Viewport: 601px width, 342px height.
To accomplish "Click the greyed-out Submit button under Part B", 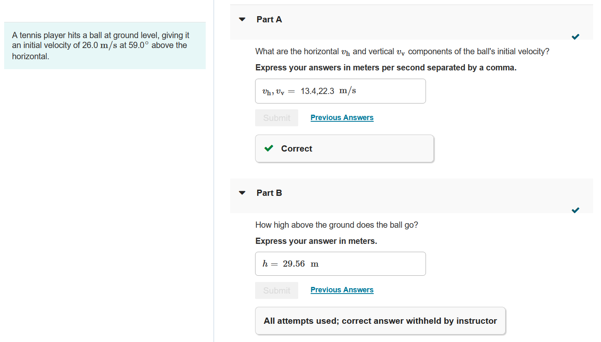I will pyautogui.click(x=276, y=290).
